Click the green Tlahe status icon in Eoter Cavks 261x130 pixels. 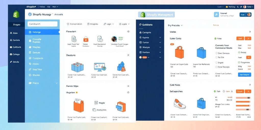pos(215,39)
